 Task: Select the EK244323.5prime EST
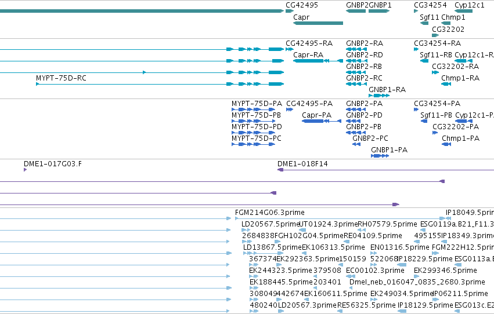click(254, 276)
